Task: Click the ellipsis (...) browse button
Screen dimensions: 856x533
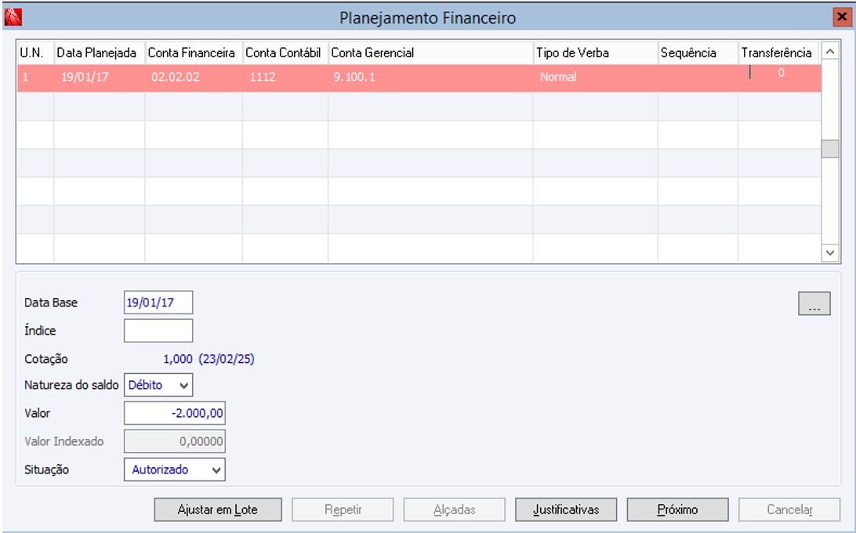Action: [814, 303]
